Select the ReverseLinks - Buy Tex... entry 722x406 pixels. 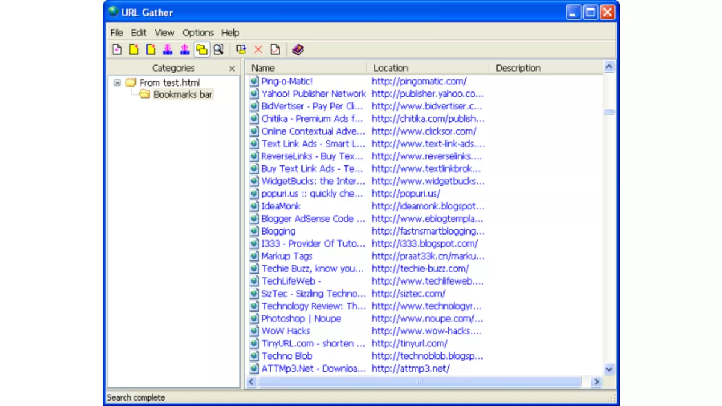click(312, 156)
